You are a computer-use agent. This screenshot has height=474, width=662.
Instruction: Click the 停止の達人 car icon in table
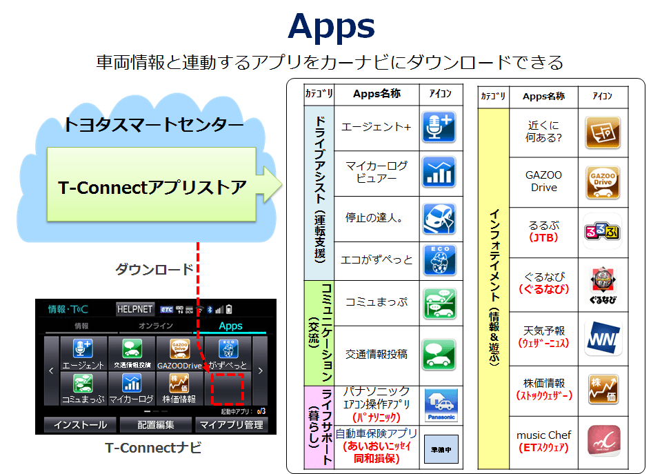[x=439, y=219]
